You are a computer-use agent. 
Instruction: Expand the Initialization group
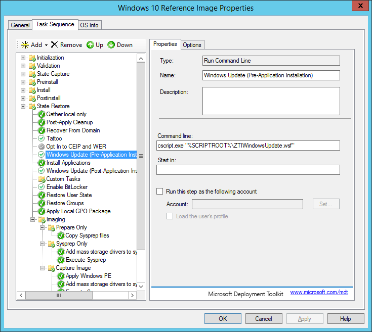23,58
